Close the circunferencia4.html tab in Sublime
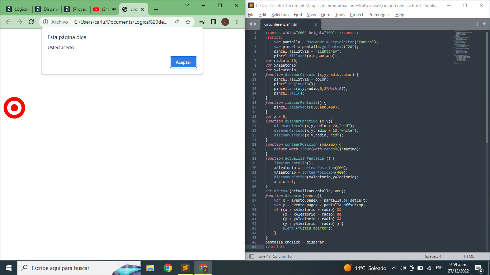The height and width of the screenshot is (275, 490). [316, 24]
